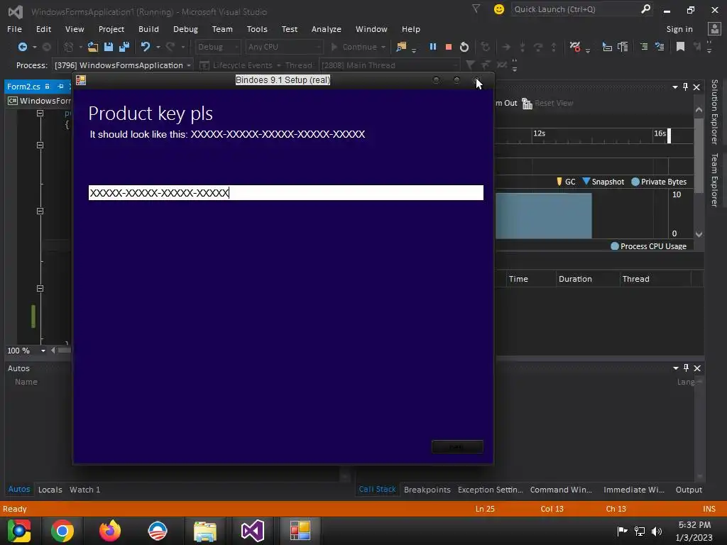Click the notifications flag filter icon
The image size is (727, 545).
[x=476, y=9]
